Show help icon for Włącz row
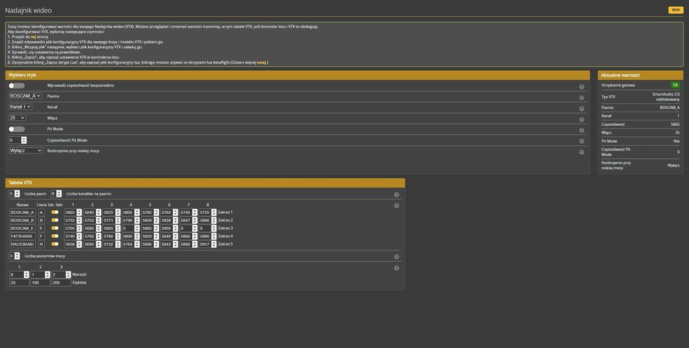The height and width of the screenshot is (348, 689). 582,120
